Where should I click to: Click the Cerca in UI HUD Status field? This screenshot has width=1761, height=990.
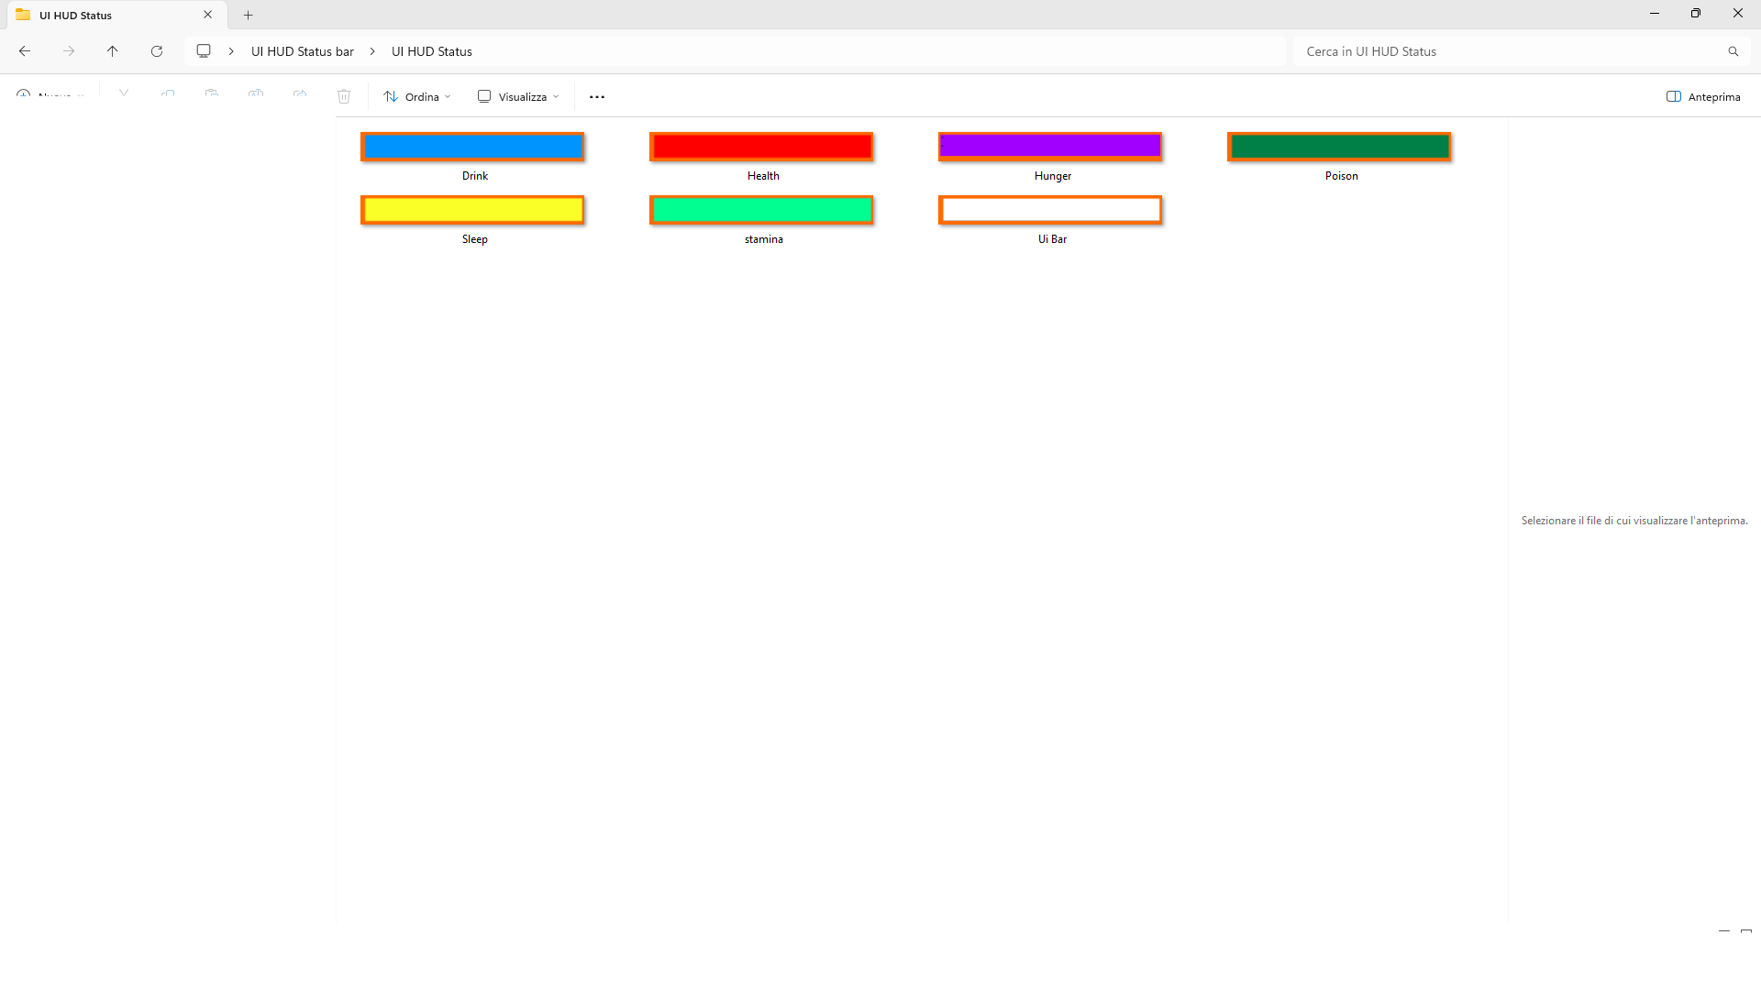click(x=1504, y=51)
